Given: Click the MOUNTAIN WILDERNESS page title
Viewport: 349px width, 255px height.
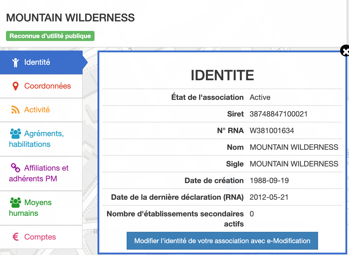Looking at the screenshot, I should [70, 18].
